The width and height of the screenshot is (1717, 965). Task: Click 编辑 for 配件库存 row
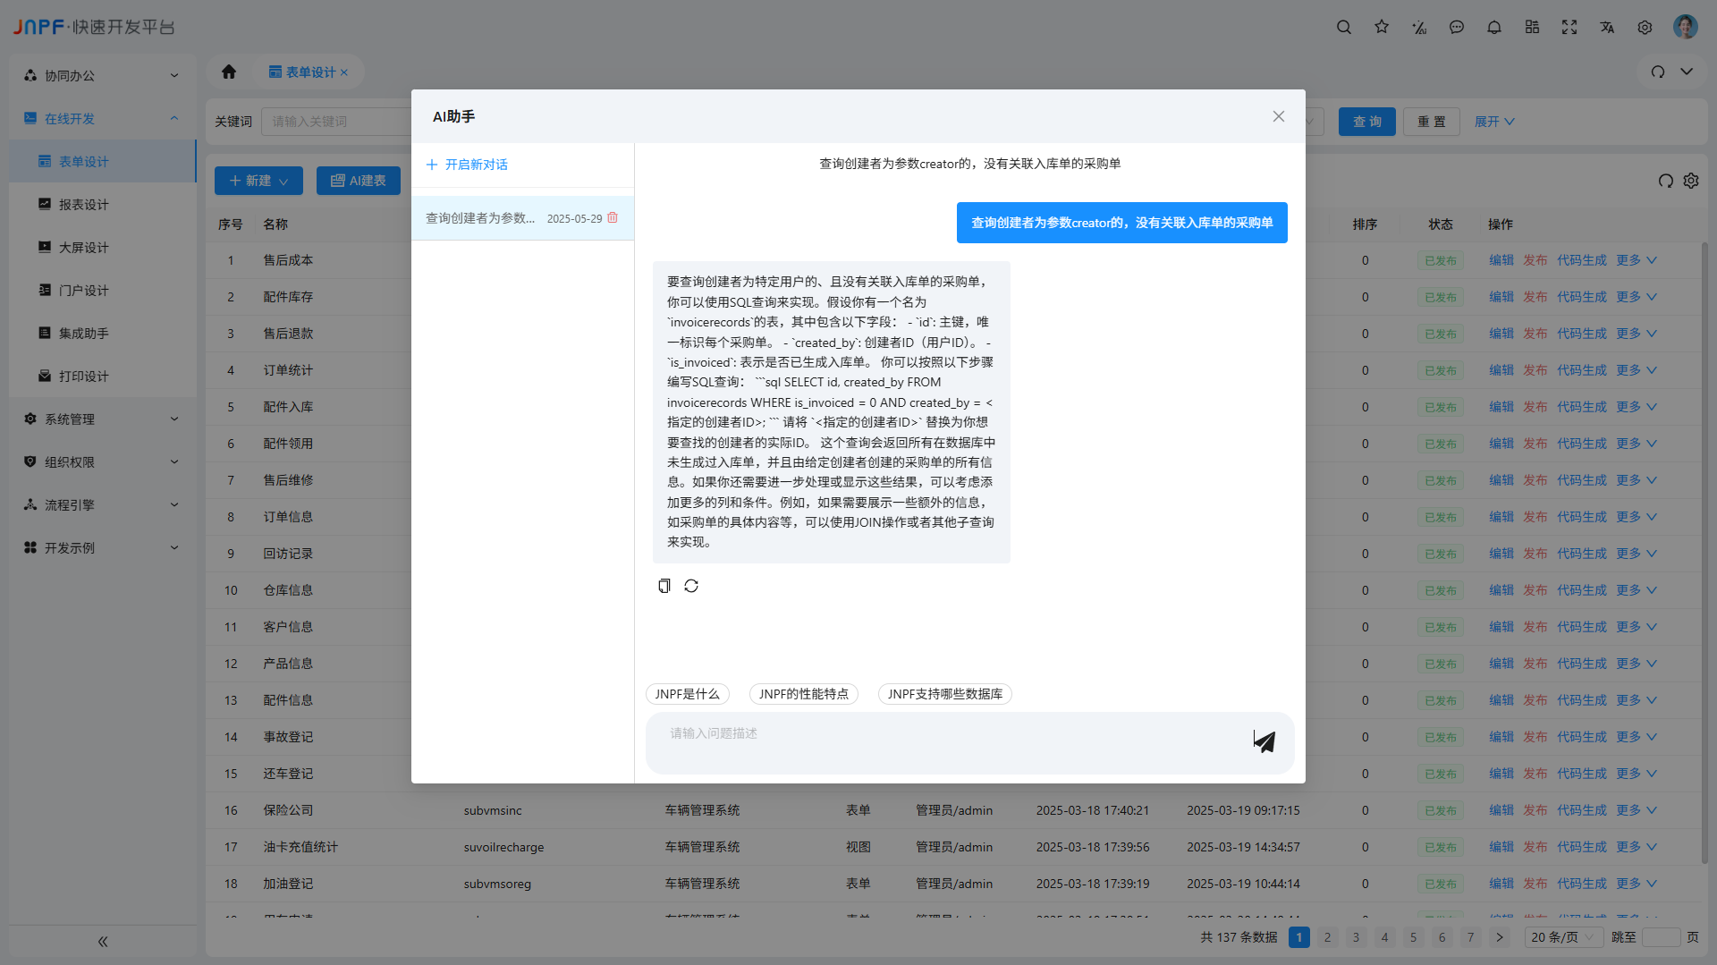tap(1501, 297)
